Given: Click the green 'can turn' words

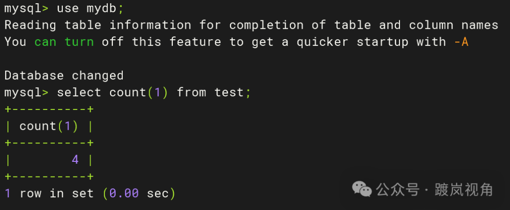Looking at the screenshot, I should click(x=64, y=42).
